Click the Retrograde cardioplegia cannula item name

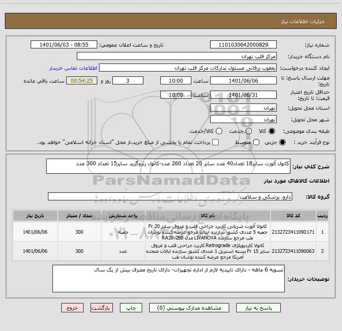(208, 251)
